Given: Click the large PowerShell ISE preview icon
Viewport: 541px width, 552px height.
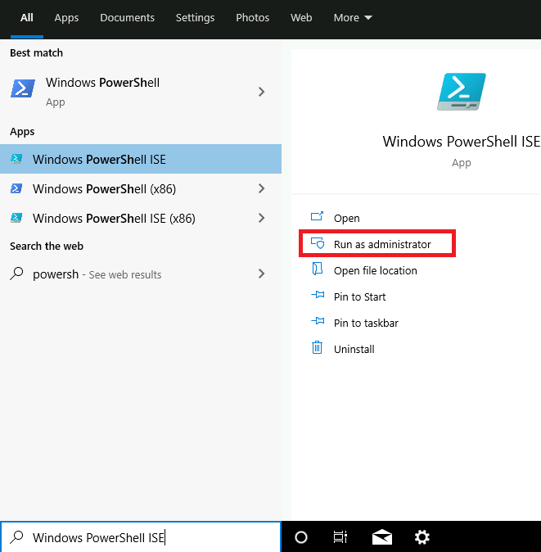Looking at the screenshot, I should click(461, 92).
